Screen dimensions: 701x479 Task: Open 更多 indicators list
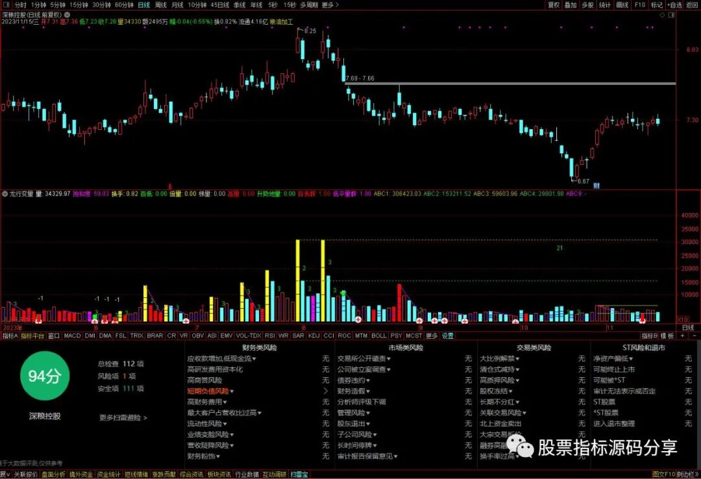click(x=432, y=336)
